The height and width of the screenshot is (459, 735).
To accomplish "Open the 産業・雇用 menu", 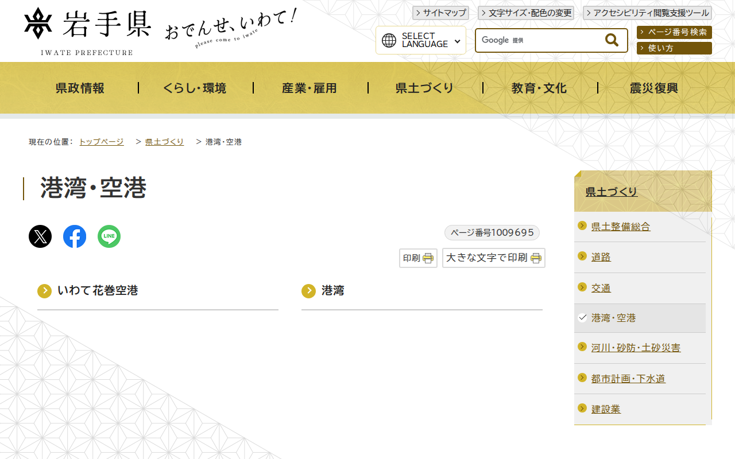I will pyautogui.click(x=310, y=88).
